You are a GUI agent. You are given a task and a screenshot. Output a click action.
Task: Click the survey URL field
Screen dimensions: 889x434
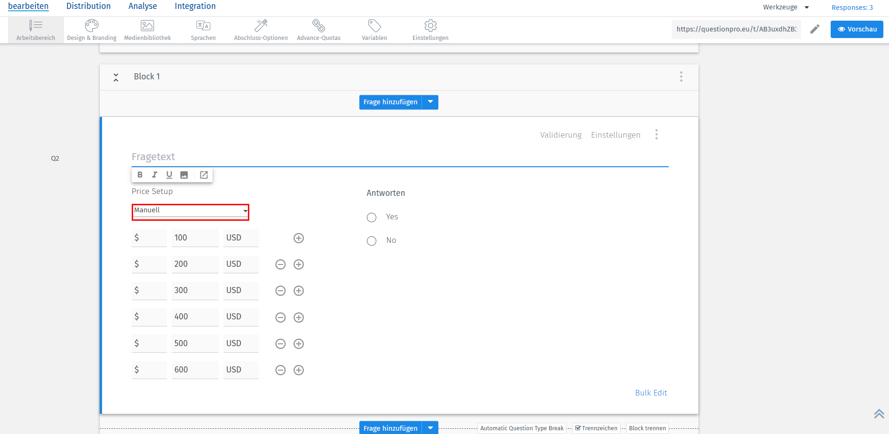coord(736,29)
